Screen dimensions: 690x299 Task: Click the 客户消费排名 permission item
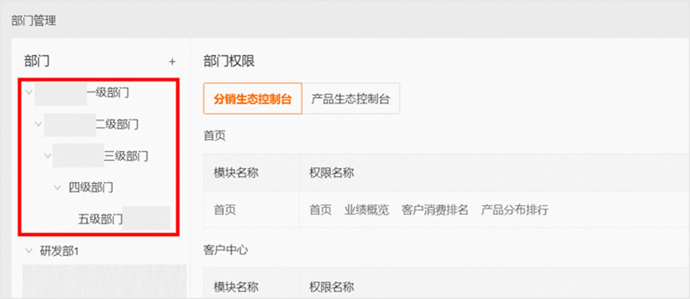435,210
